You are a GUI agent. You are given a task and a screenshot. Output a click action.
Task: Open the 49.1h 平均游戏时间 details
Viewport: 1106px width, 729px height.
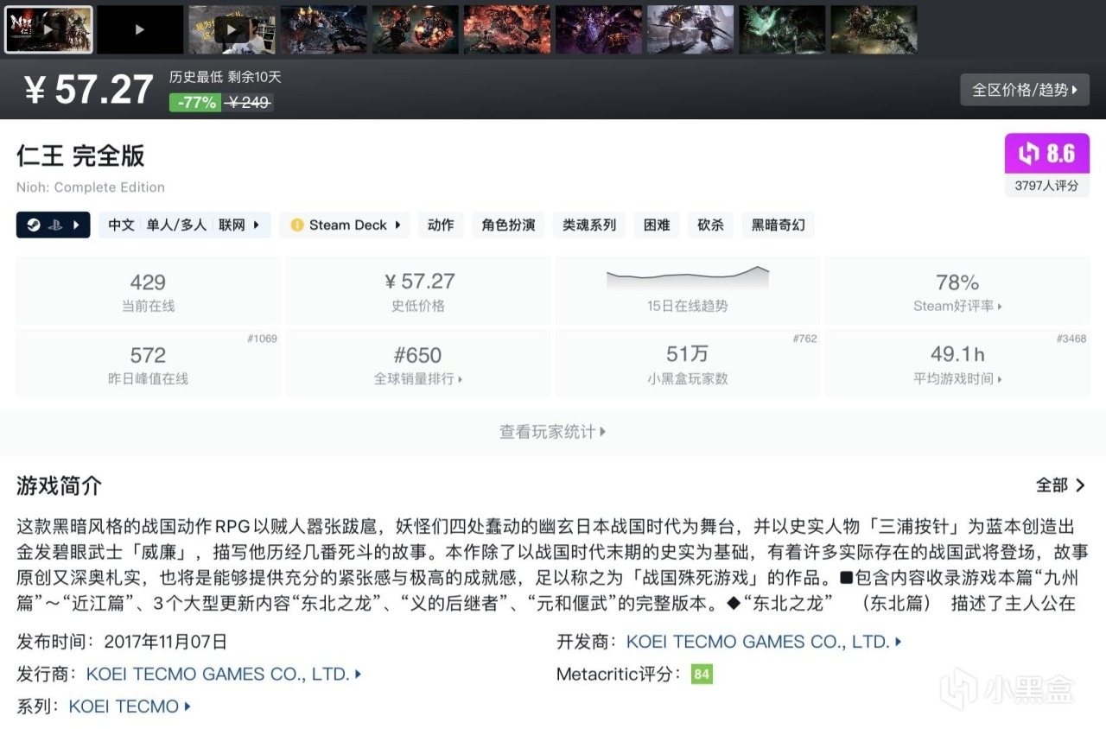point(957,364)
